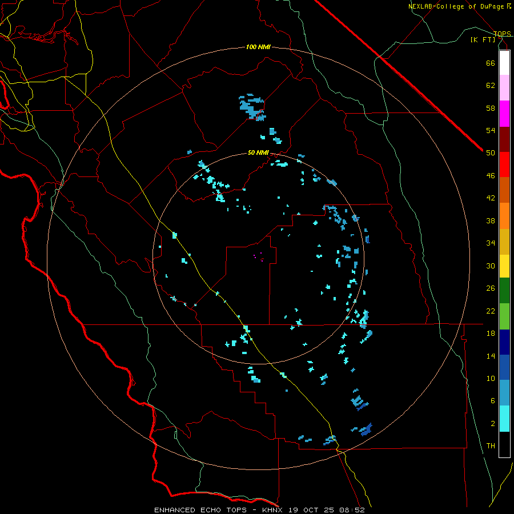Click the 'TH' legend label

[491, 446]
